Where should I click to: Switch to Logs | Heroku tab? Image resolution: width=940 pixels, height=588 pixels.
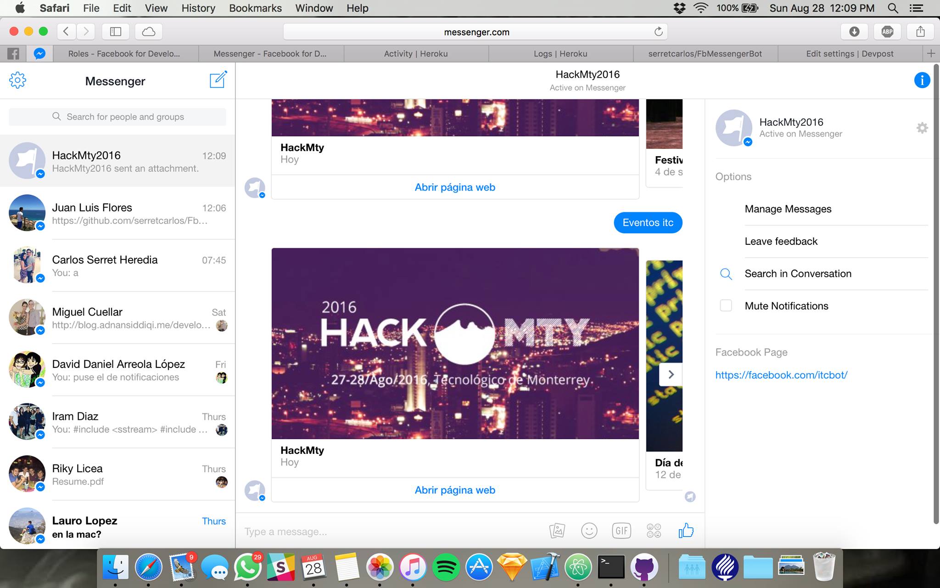point(560,54)
